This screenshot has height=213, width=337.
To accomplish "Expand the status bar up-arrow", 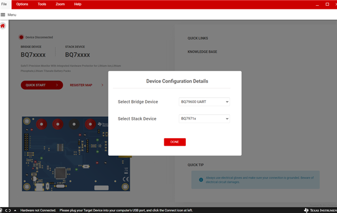I will click(x=15, y=210).
